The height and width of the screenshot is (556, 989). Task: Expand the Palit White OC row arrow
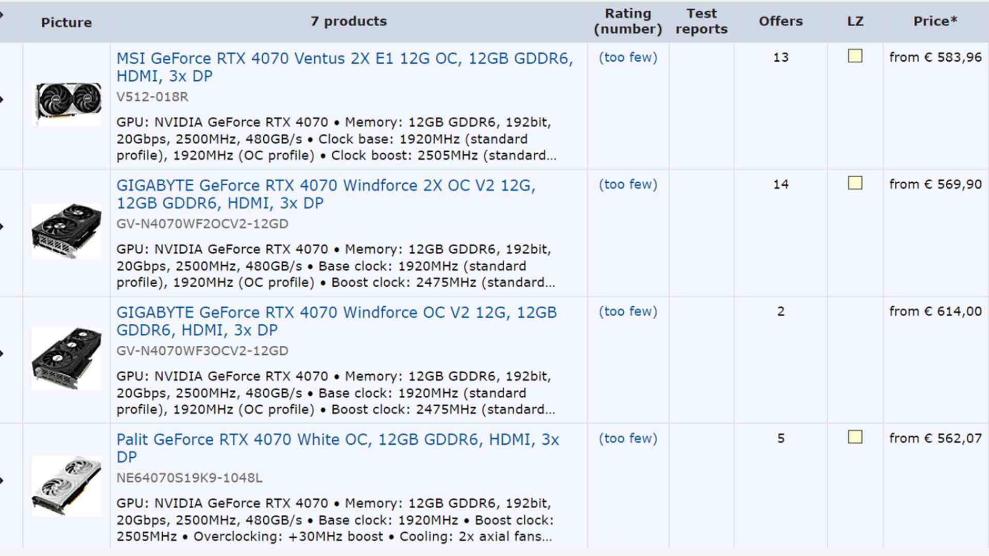click(x=2, y=481)
